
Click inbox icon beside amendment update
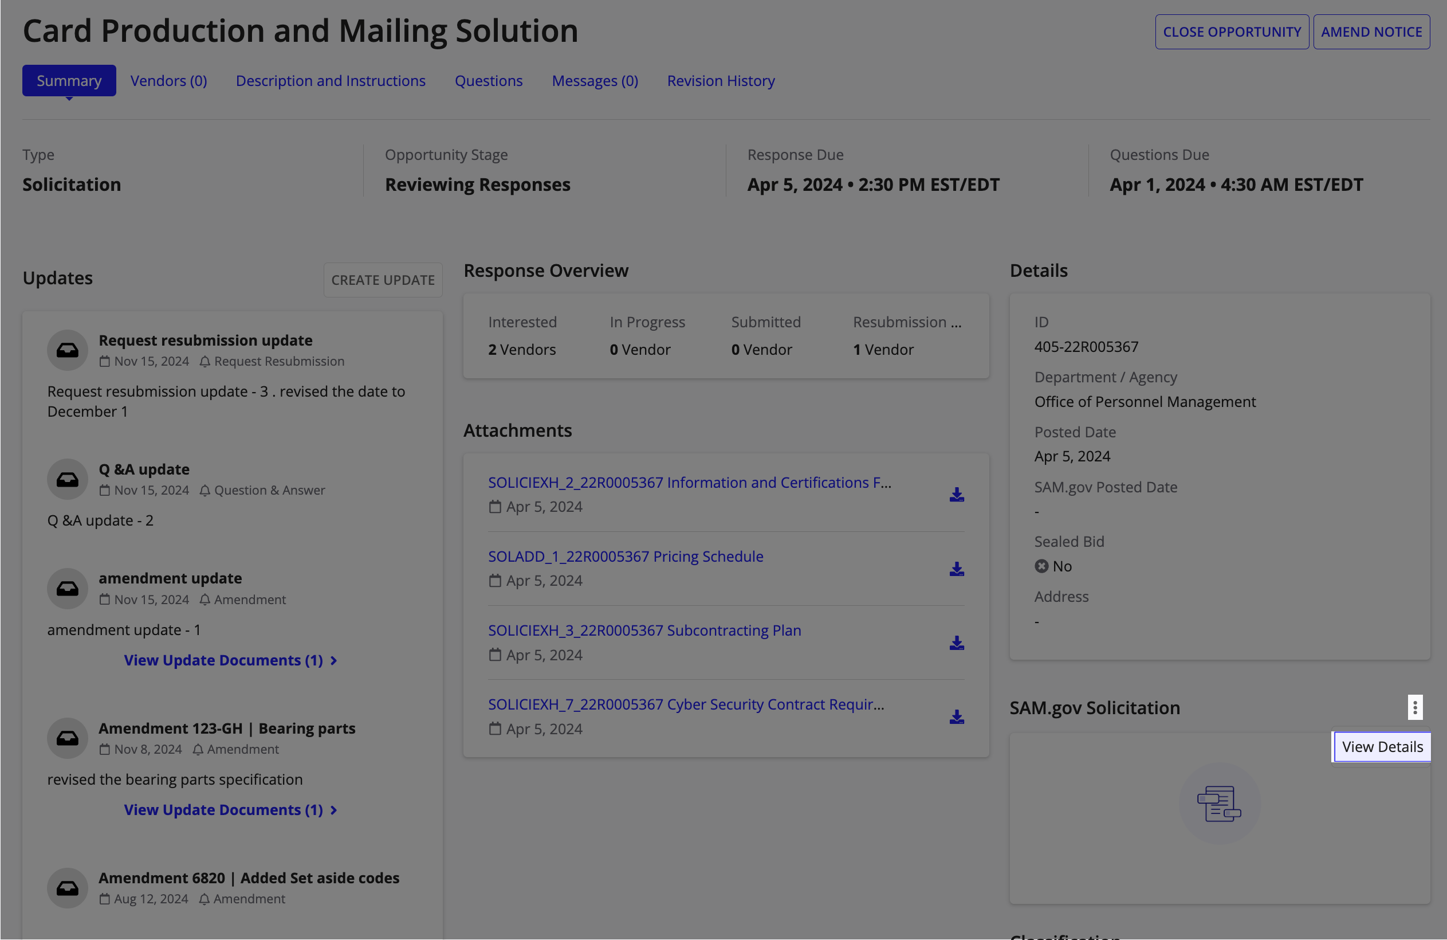point(68,588)
